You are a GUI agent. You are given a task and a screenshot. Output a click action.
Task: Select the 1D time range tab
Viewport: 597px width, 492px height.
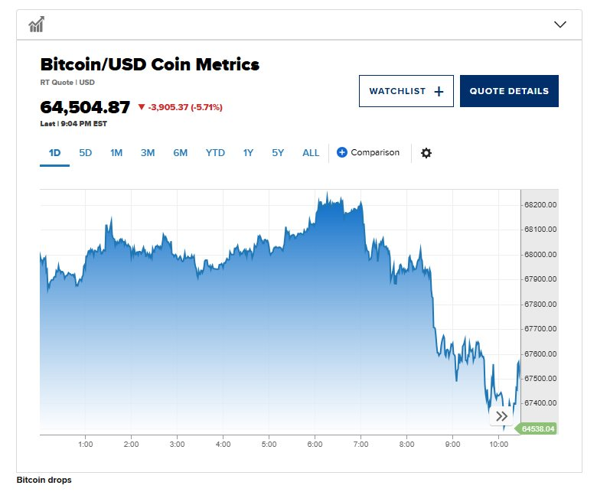[54, 153]
